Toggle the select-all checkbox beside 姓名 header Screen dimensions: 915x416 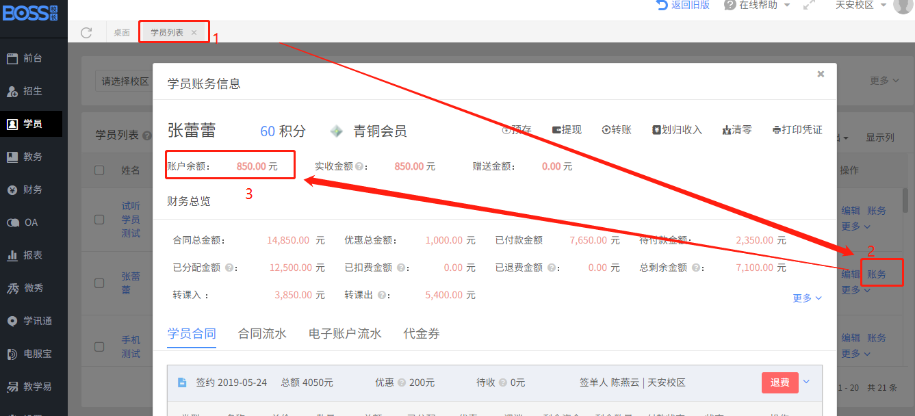click(99, 170)
